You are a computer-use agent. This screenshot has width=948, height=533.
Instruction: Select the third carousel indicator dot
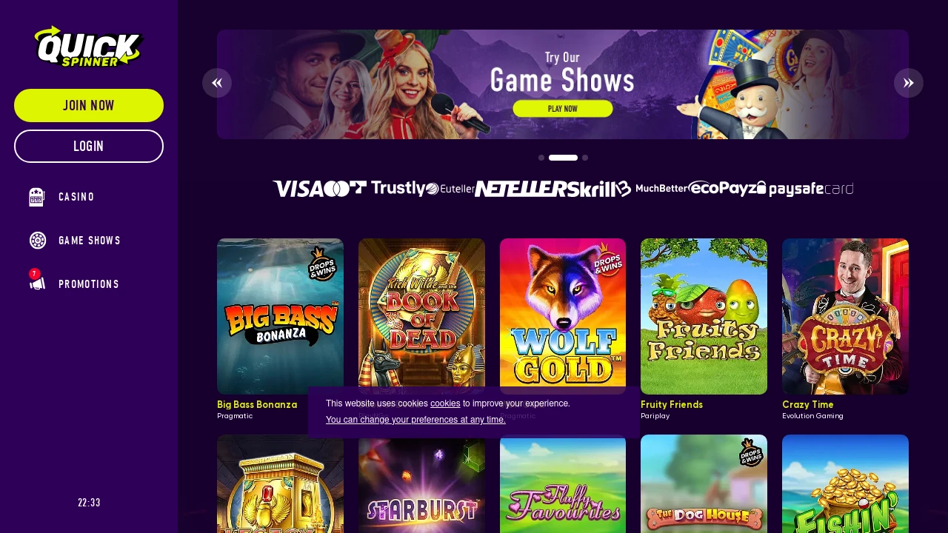[585, 158]
